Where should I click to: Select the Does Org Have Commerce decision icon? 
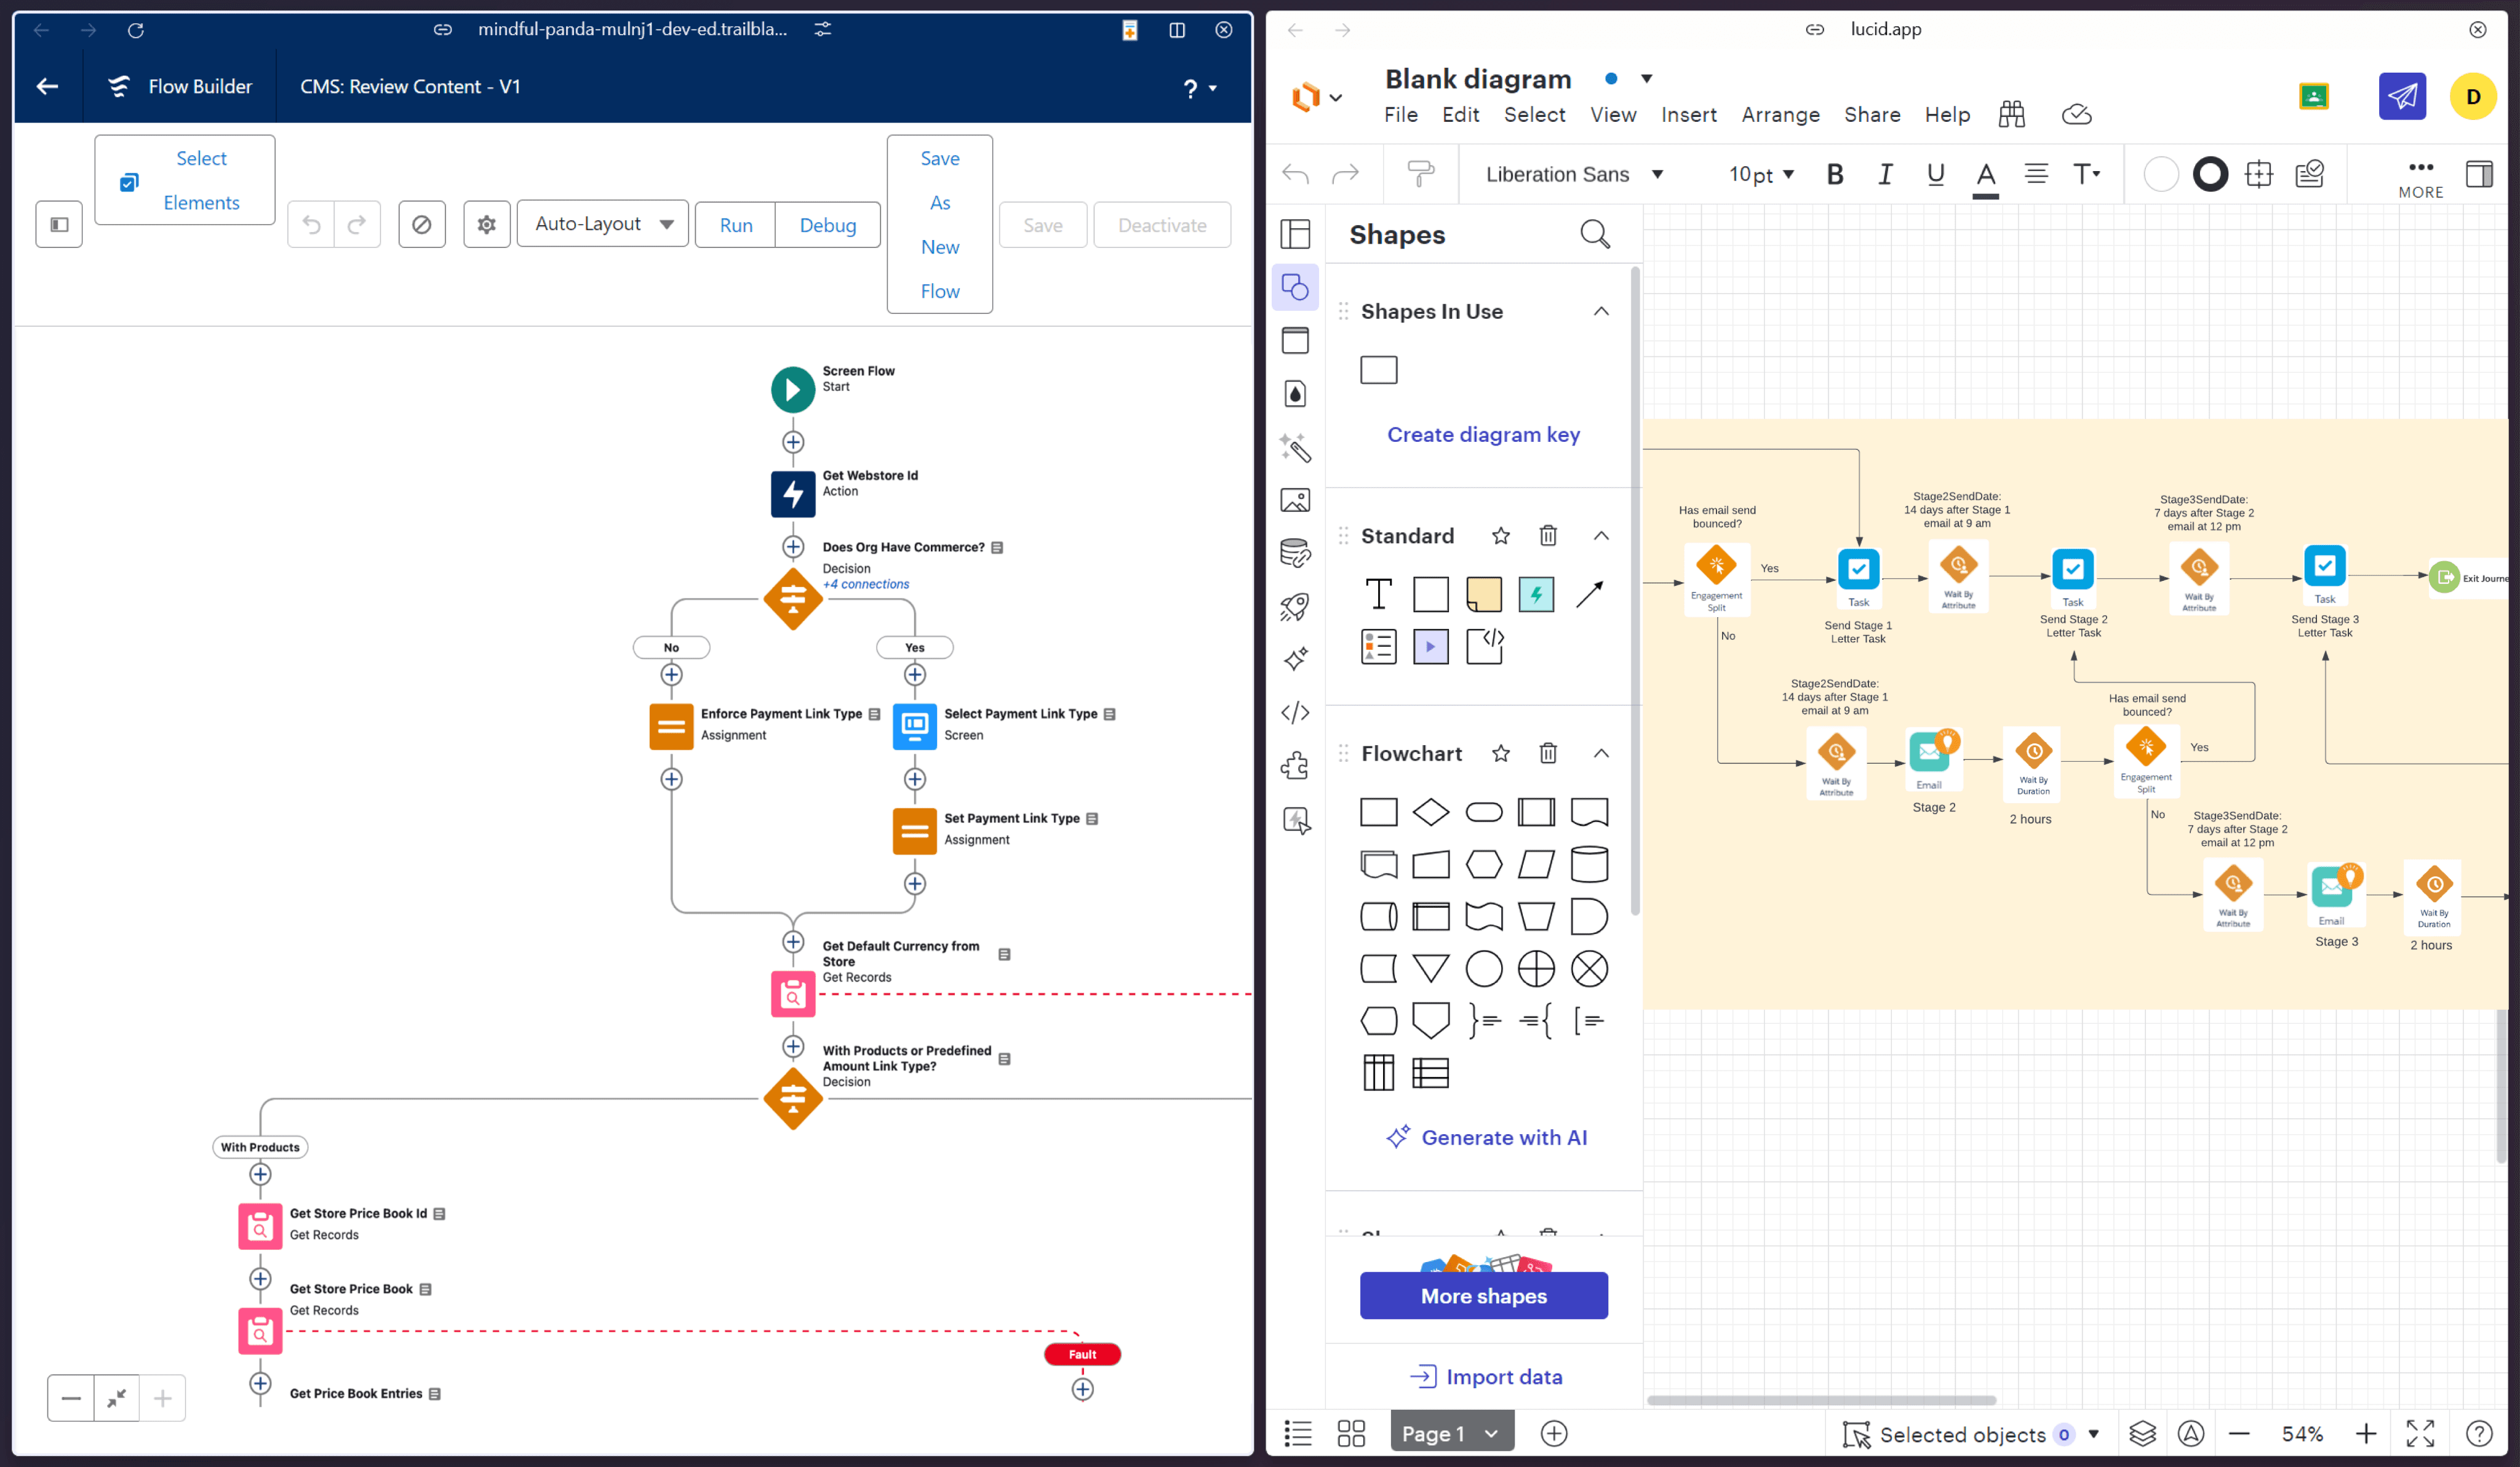[x=793, y=599]
